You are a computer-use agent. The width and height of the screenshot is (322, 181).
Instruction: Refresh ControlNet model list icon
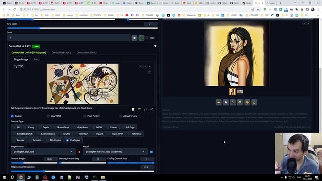151,152
